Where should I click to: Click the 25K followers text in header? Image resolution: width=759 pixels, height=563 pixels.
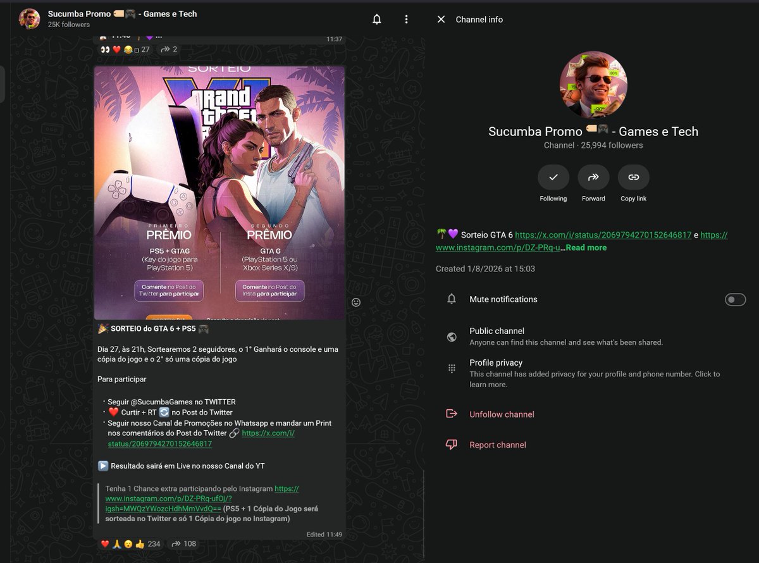coord(69,25)
